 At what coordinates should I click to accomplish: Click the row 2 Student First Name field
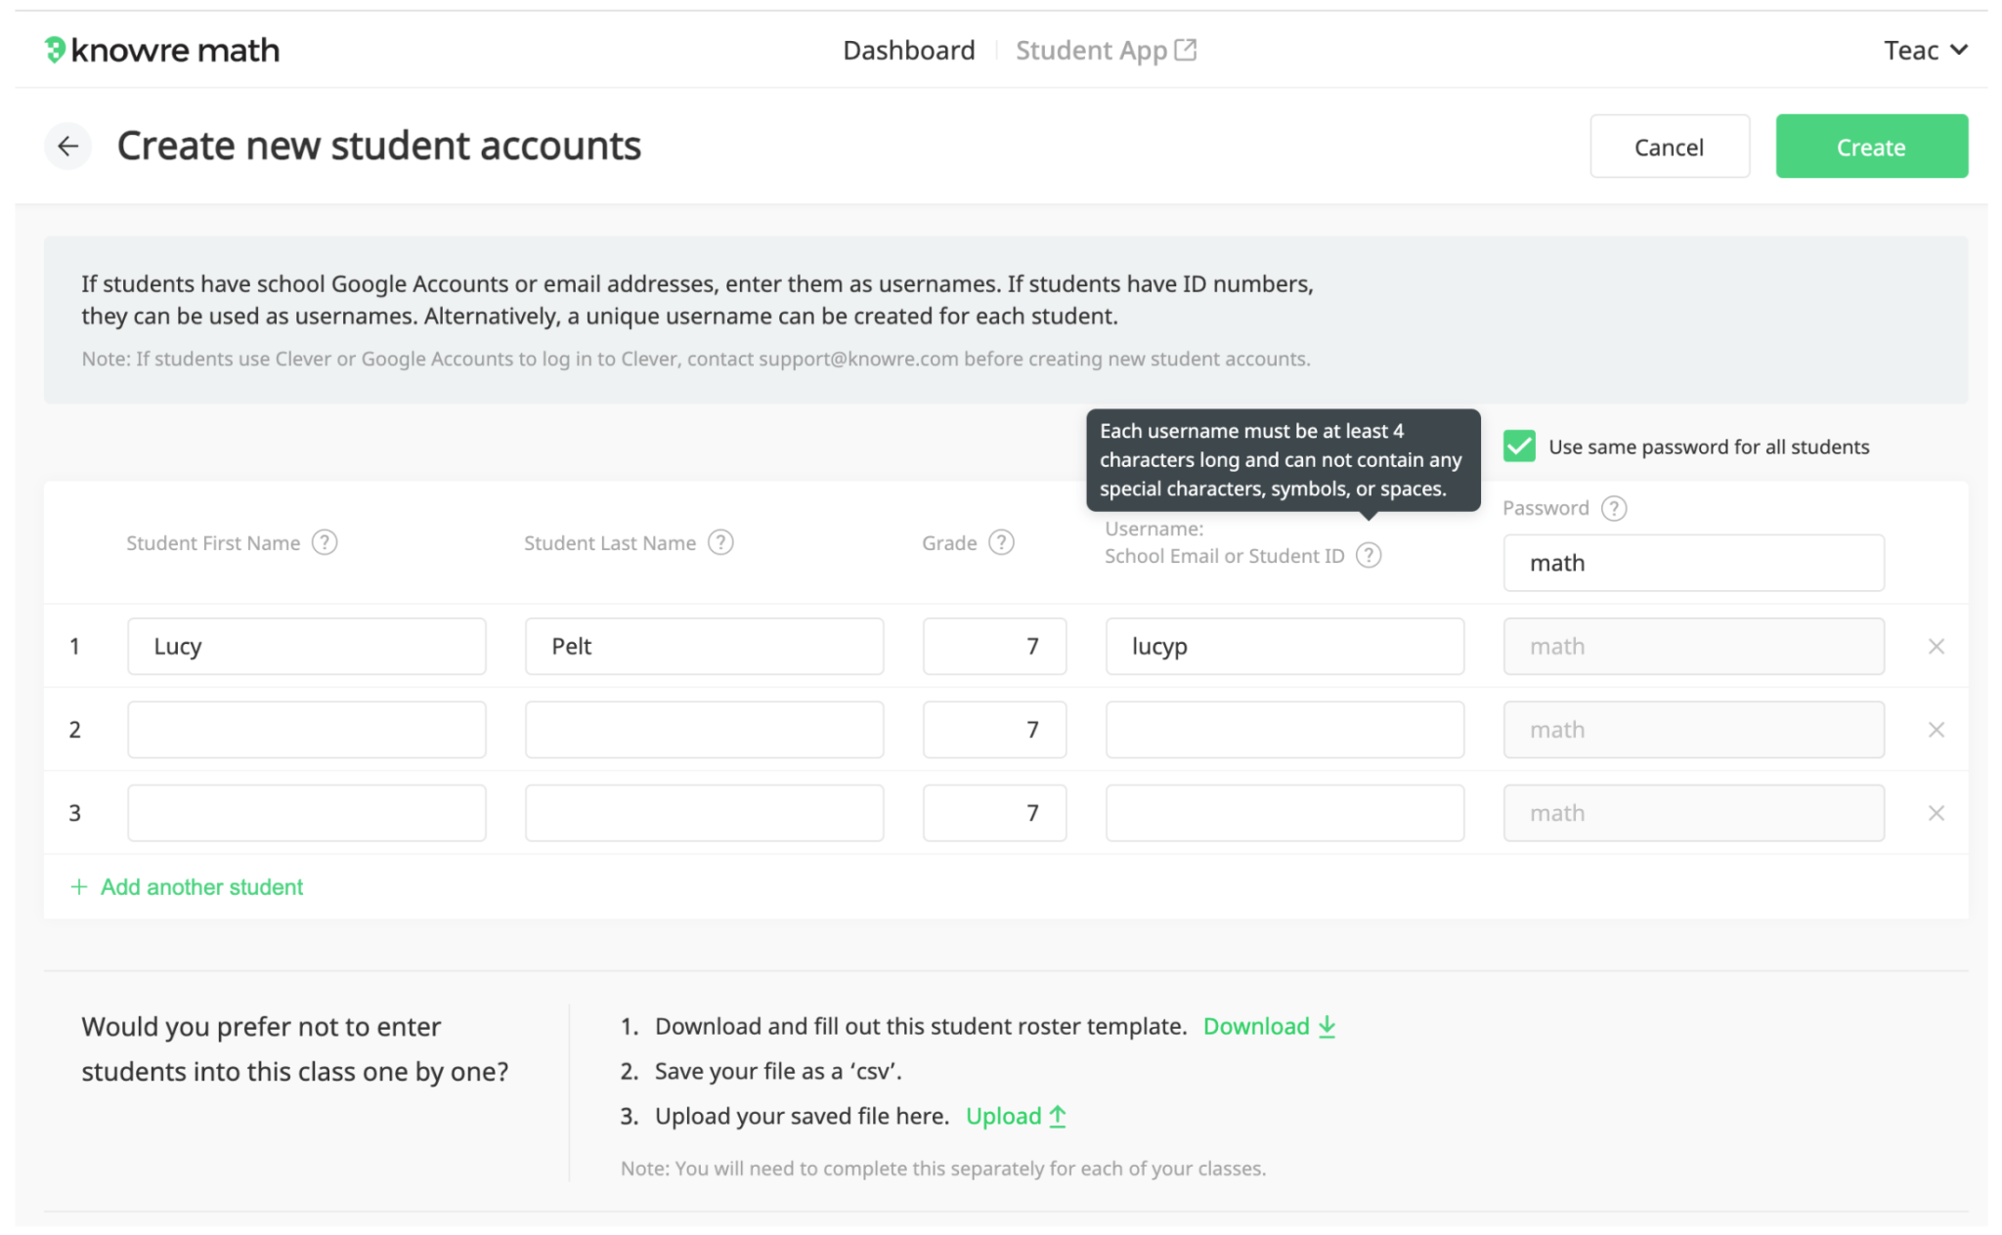point(307,730)
